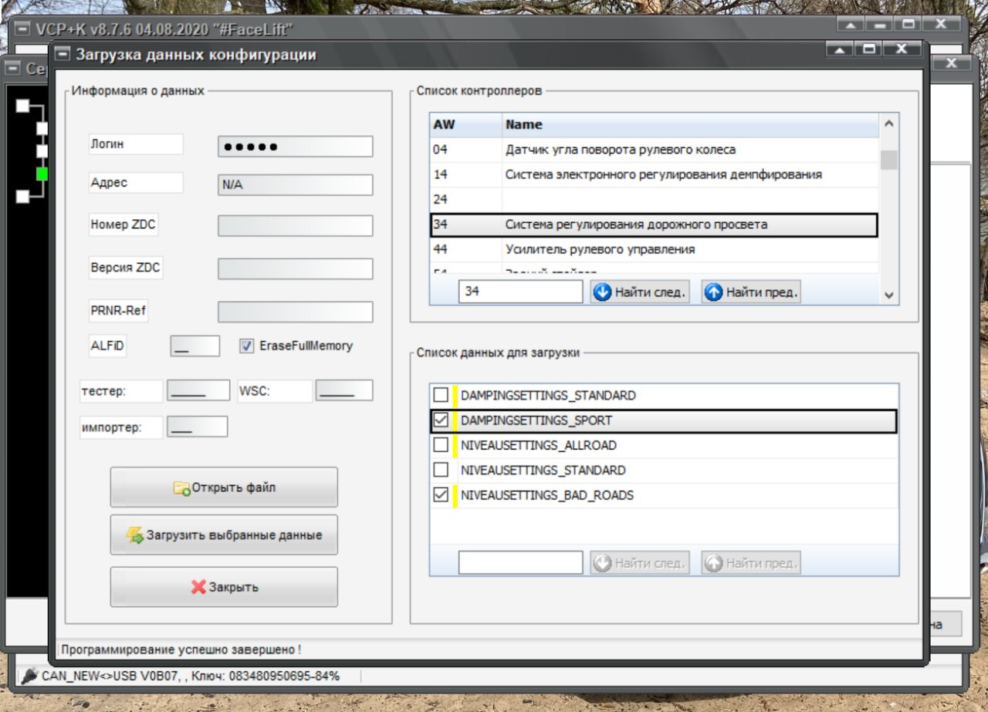
Task: Click Найти пред. under the data list
Action: click(751, 563)
